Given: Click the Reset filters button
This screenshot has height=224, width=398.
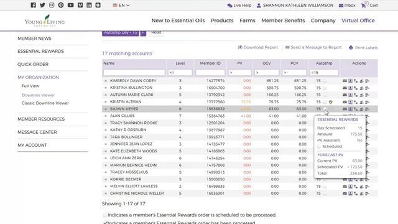Looking at the screenshot, I should coord(156,33).
